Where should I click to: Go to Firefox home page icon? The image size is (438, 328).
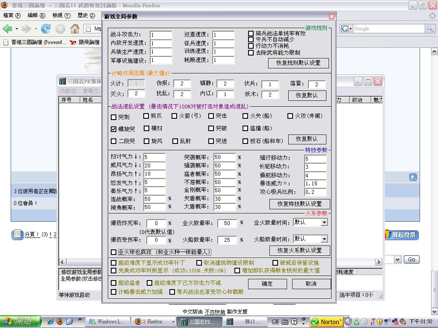point(74,29)
